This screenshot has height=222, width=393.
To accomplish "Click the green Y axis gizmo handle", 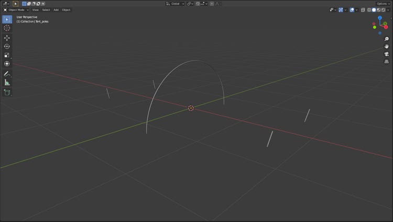I will [x=385, y=24].
